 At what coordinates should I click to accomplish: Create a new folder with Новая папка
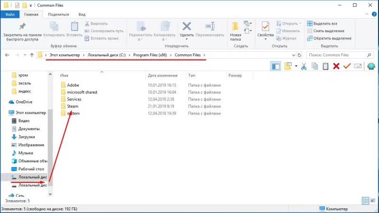point(235,31)
